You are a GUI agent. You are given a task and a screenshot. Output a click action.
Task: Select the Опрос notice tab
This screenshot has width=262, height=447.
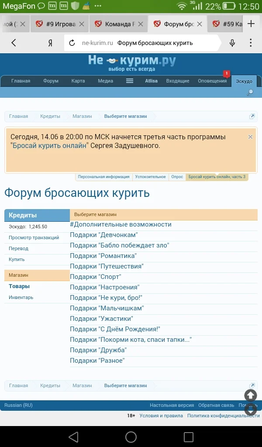point(177,177)
